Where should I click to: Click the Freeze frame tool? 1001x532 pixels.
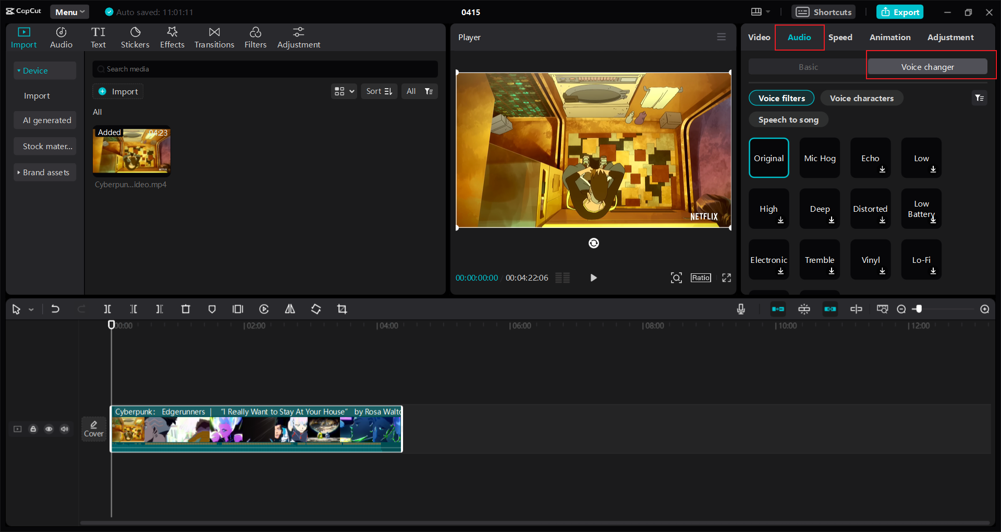[x=238, y=309]
